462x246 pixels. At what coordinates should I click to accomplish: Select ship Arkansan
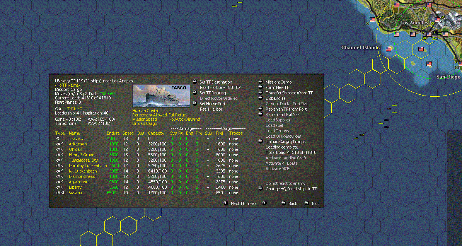[x=78, y=144]
